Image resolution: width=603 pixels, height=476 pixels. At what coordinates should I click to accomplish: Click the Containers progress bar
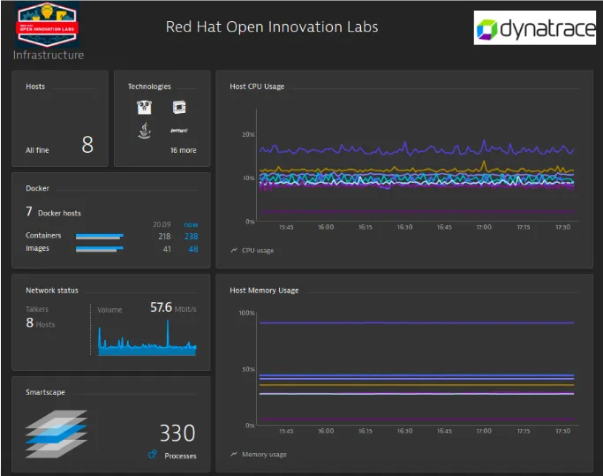[98, 236]
